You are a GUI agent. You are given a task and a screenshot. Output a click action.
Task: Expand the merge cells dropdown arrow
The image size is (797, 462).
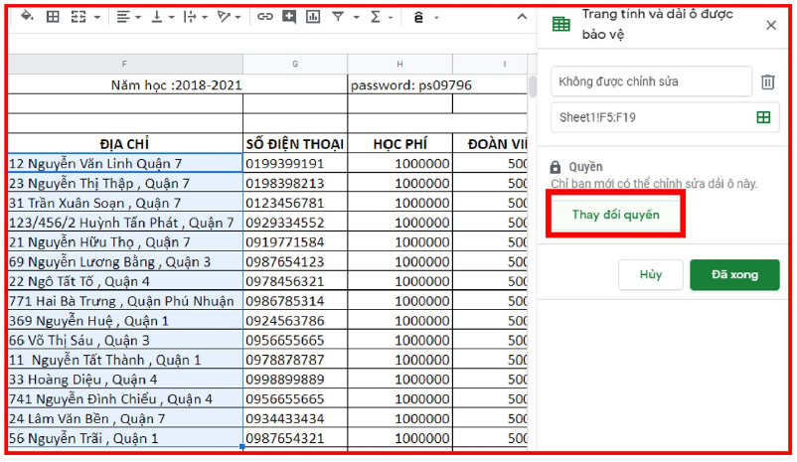(x=96, y=17)
